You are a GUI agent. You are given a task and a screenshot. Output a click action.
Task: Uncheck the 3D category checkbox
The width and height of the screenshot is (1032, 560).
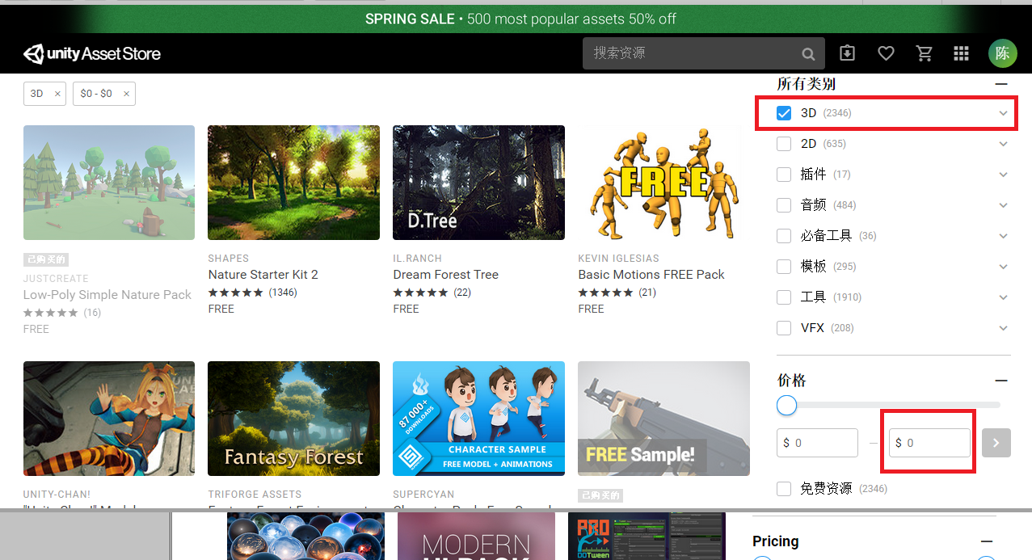point(784,113)
